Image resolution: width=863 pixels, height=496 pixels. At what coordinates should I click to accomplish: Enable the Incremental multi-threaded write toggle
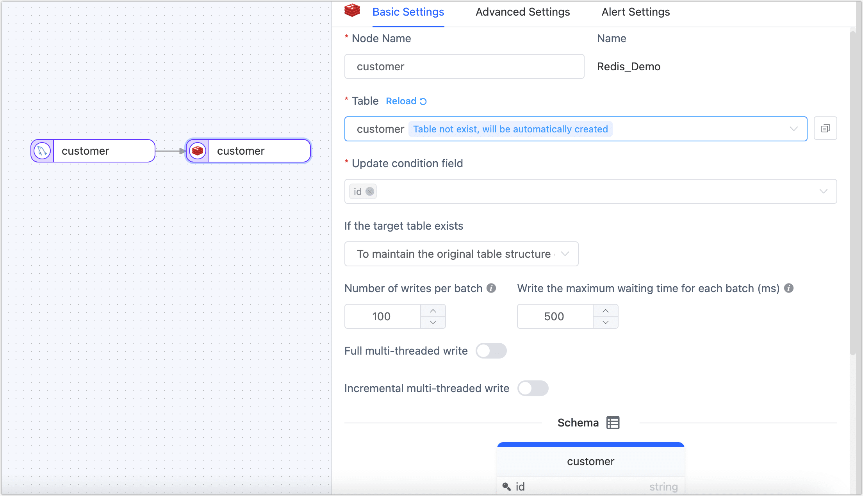(533, 388)
